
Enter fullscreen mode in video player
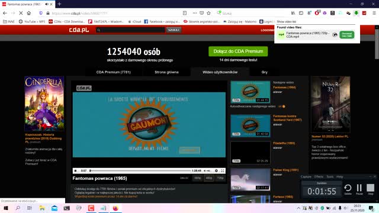223,171
